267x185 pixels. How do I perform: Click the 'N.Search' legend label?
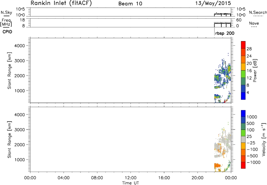pos(258,12)
